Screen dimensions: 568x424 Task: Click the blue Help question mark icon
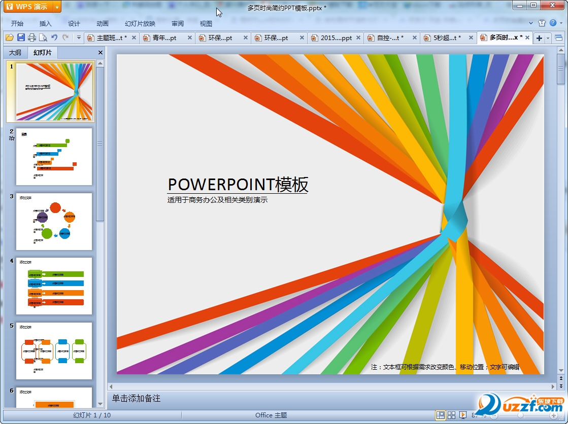click(x=553, y=23)
